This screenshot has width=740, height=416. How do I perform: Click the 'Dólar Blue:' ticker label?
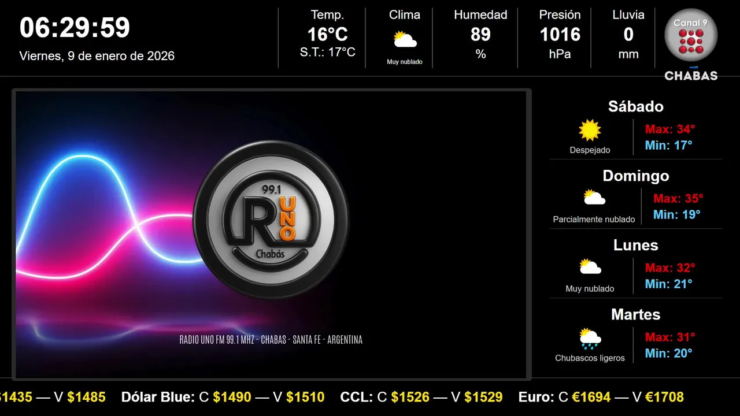tap(158, 397)
